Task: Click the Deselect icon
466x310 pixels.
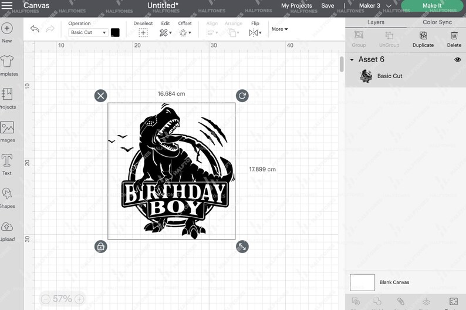Action: point(143,33)
